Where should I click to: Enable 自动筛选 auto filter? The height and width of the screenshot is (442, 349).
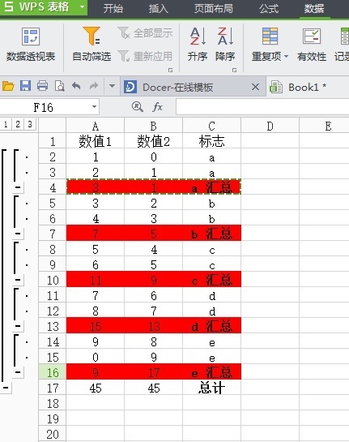pos(92,45)
